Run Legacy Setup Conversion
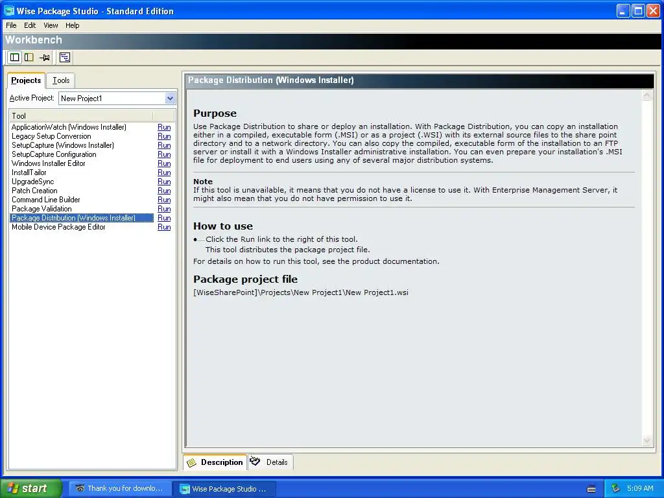Screen dimensions: 664x498 (164, 136)
